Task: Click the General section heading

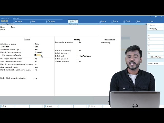Action: (x=27, y=39)
